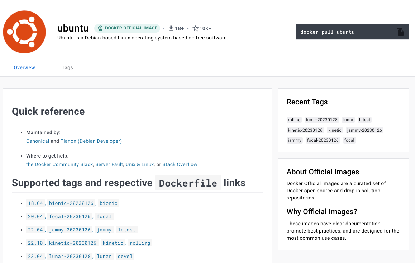415x263 pixels.
Task: Switch to the Tags tab
Action: 67,67
